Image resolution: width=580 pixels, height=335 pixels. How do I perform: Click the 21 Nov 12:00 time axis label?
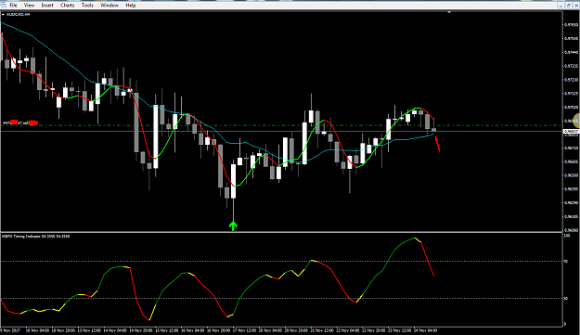coord(322,330)
